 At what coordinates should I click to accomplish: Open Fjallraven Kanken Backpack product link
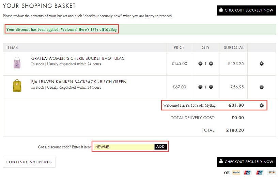[x=79, y=82]
